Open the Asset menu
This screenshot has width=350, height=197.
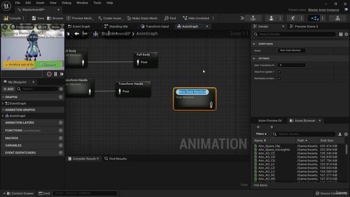click(x=40, y=3)
